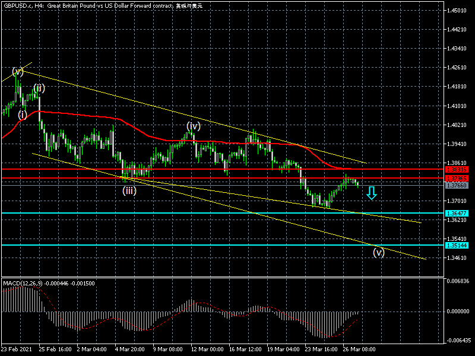
Task: Click the cyan 1.35144 price tag
Action: (457, 245)
